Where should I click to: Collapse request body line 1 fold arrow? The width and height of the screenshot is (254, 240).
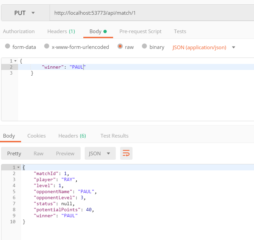pos(15,61)
